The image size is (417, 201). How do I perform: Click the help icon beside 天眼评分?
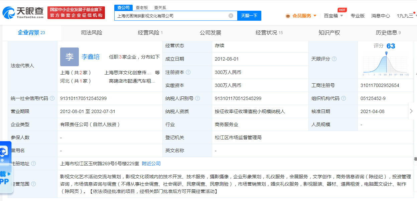pyautogui.click(x=334, y=59)
